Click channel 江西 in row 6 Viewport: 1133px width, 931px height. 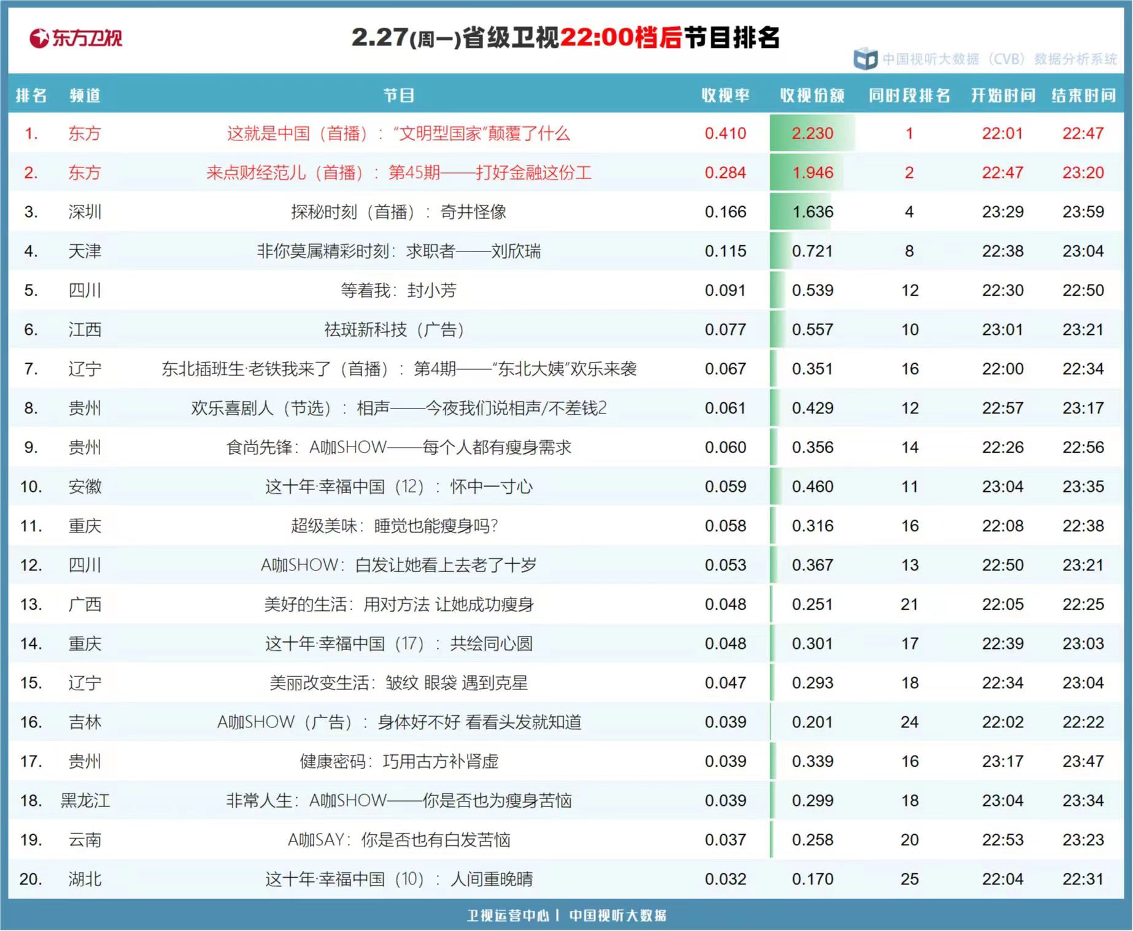click(x=85, y=329)
